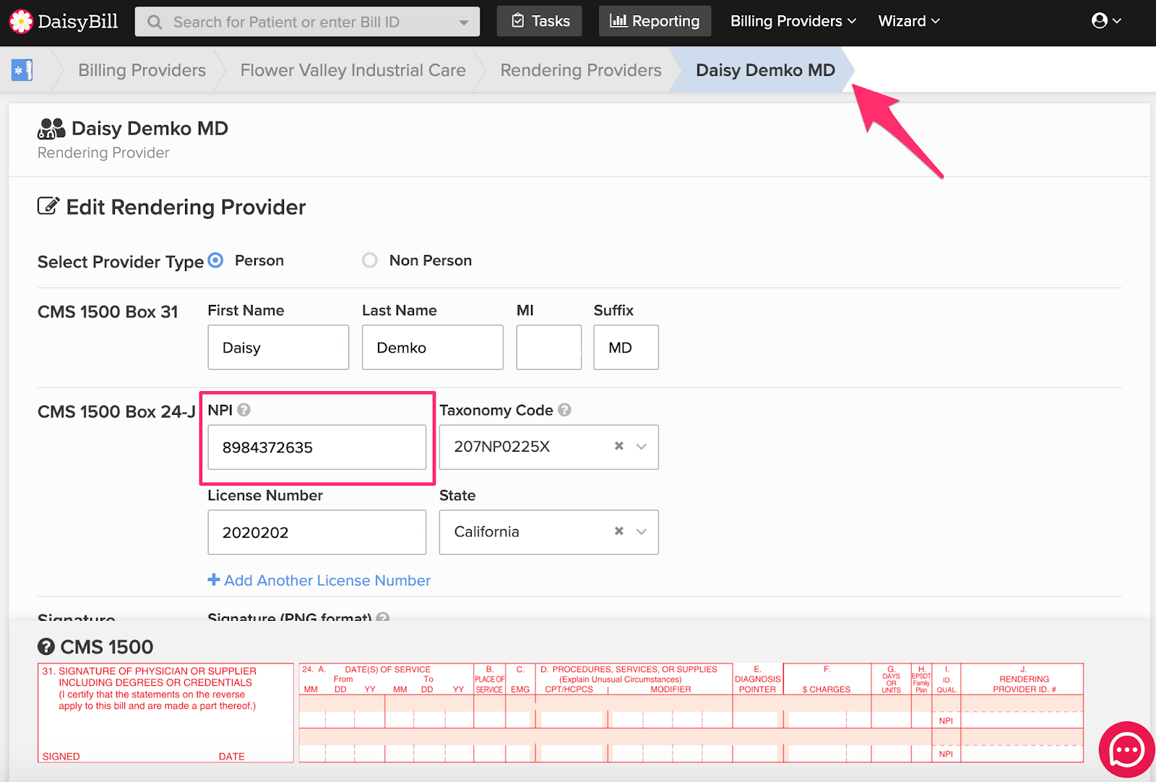Open the Wizard dropdown menu
Image resolution: width=1156 pixels, height=782 pixels.
(909, 21)
